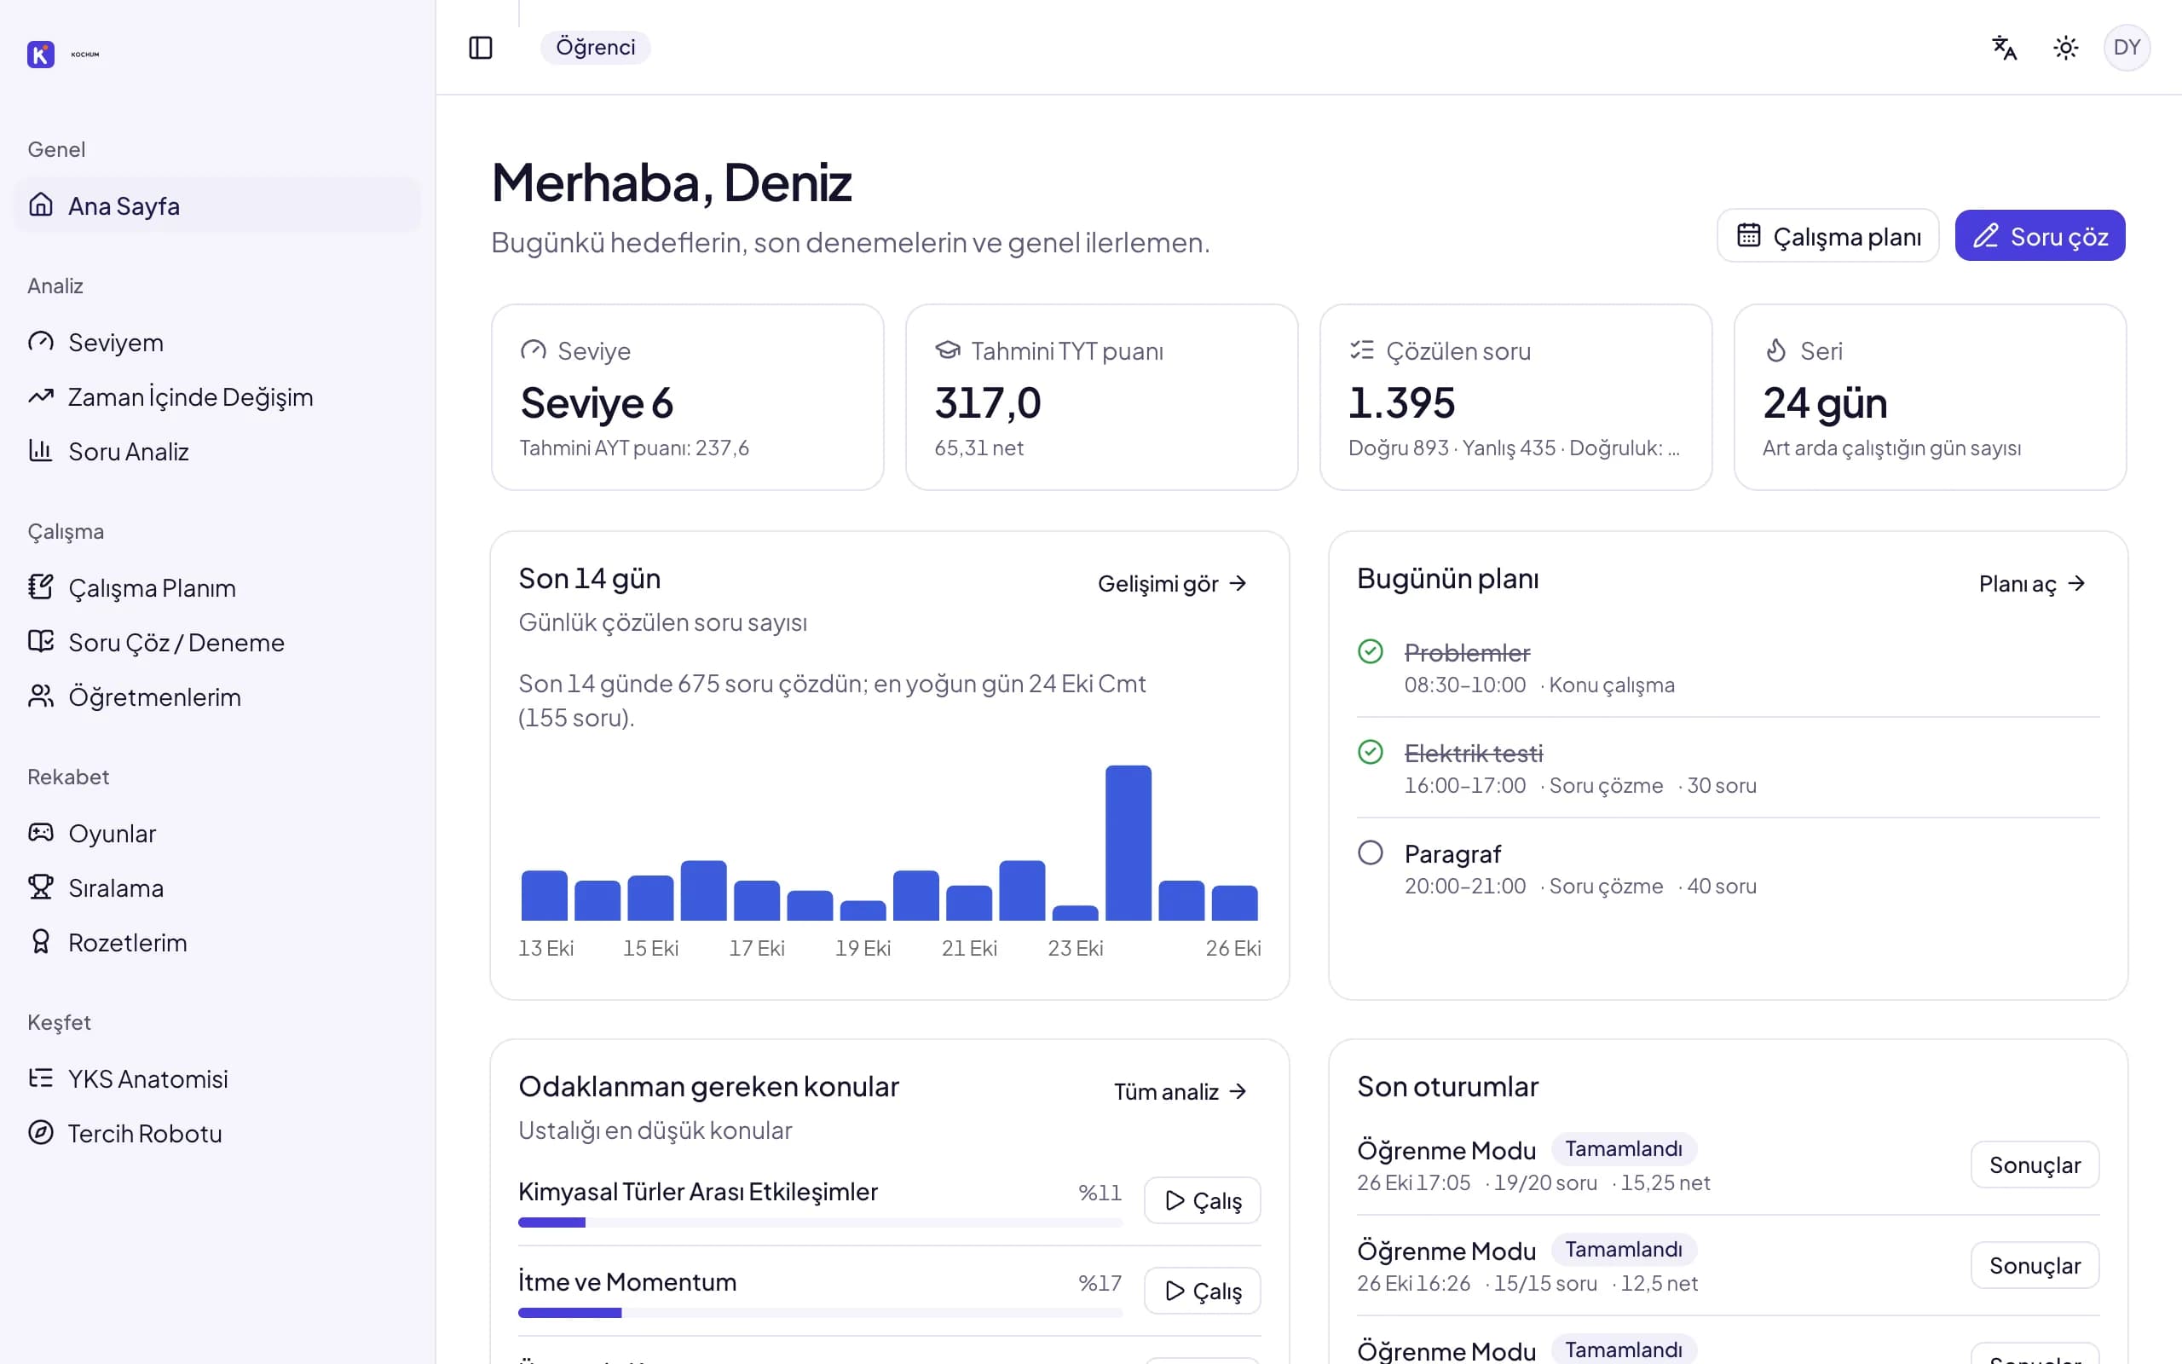Click Çalış for İtme ve Momentum
Screen dimensions: 2182x1364
1202,1291
